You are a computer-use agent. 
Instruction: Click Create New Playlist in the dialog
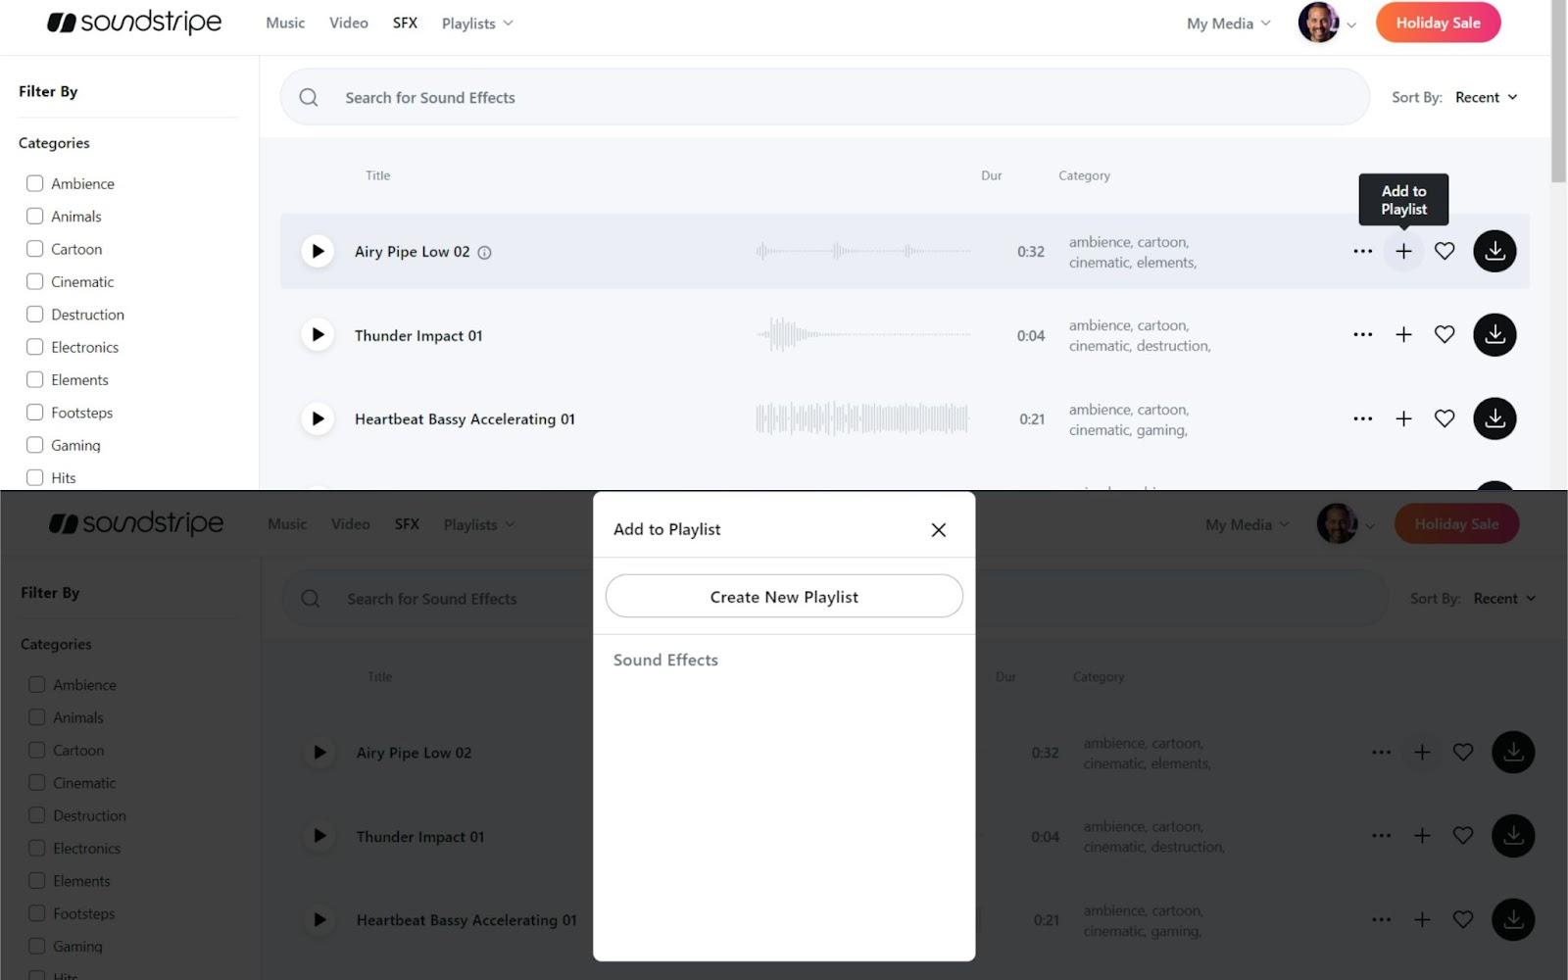784,597
